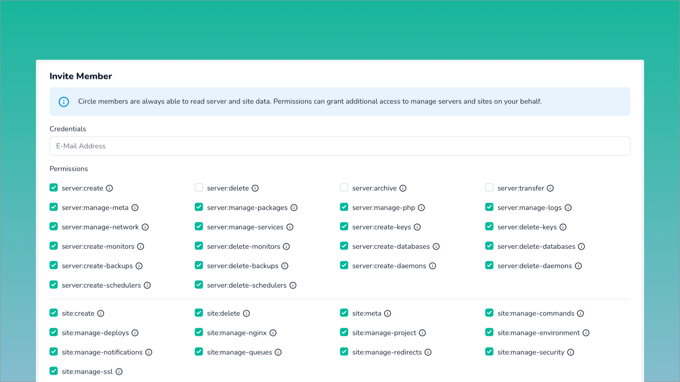The width and height of the screenshot is (680, 382).
Task: Open tooltip for site:manage-redirects permission
Action: point(428,352)
